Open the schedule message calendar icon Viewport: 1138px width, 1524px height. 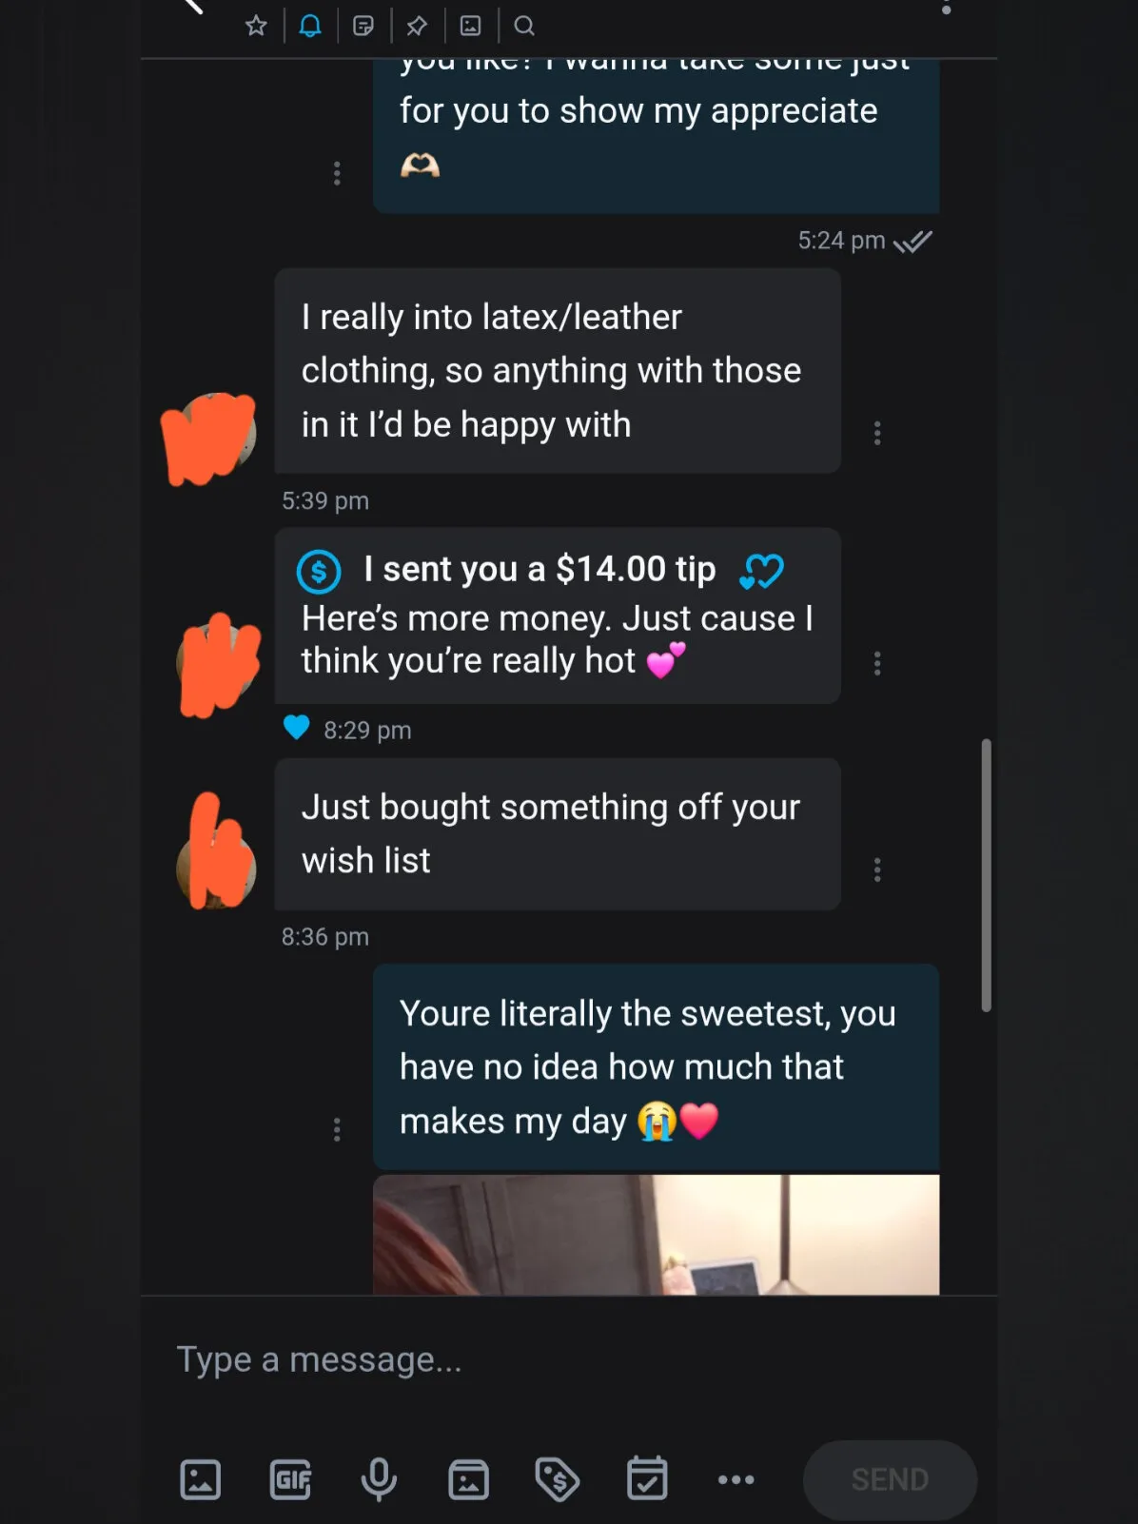pos(647,1477)
